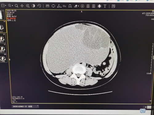Select the text annotation tool
154x115 pixels.
click(x=105, y=6)
